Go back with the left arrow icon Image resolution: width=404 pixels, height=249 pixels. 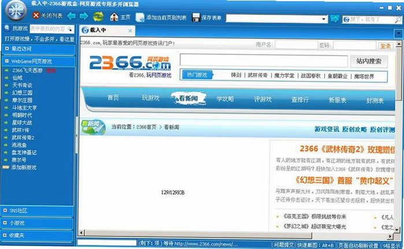(x=71, y=16)
